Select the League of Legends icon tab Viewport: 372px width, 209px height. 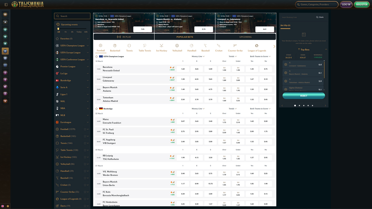(x=257, y=46)
